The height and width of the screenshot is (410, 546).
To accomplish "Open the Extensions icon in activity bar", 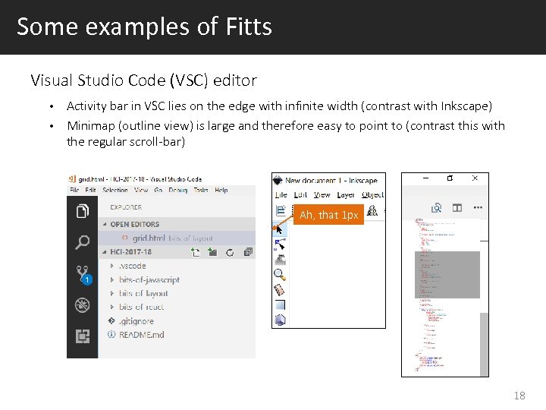I will (x=83, y=336).
